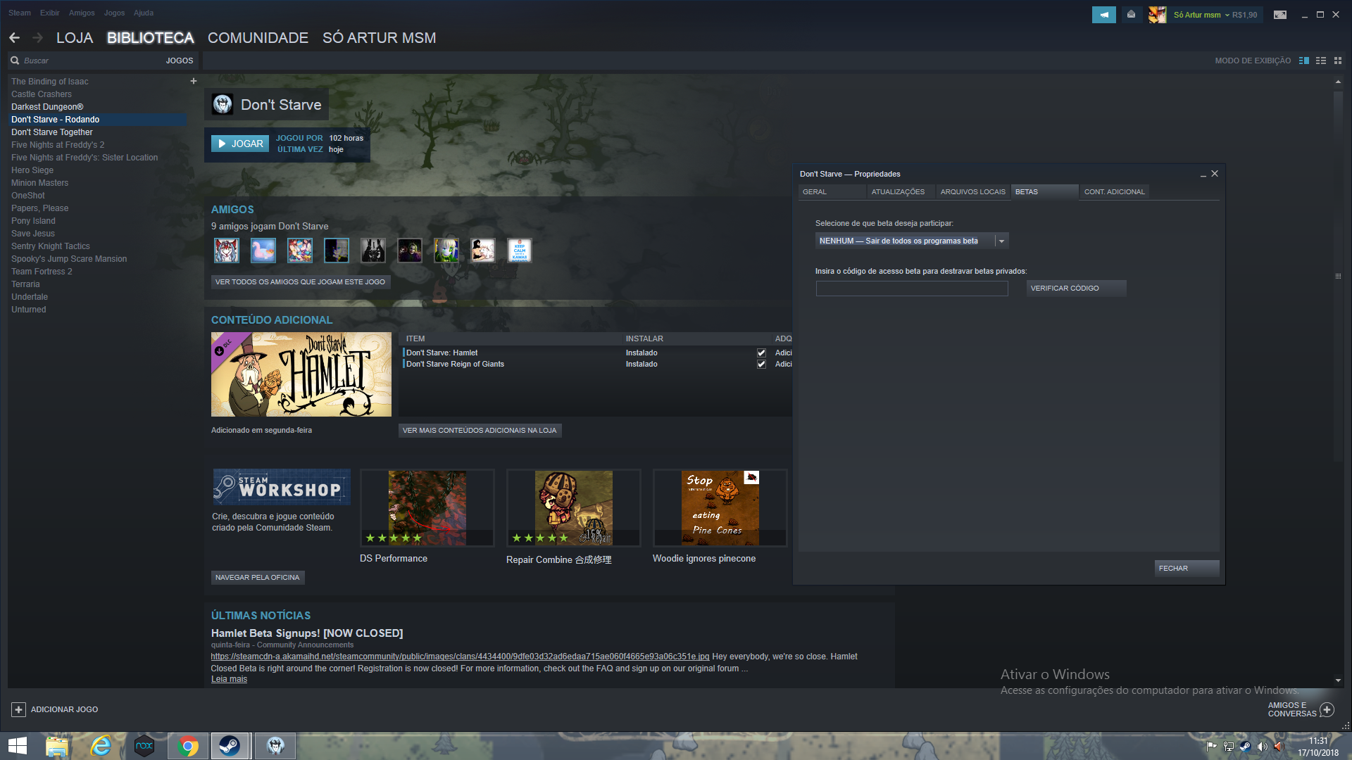This screenshot has width=1352, height=760.
Task: Select grid view display mode icon
Action: (1338, 61)
